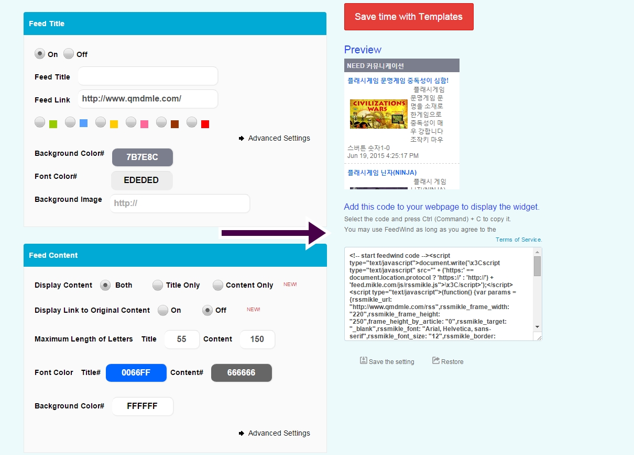Click the Feed Title text field

tap(148, 76)
